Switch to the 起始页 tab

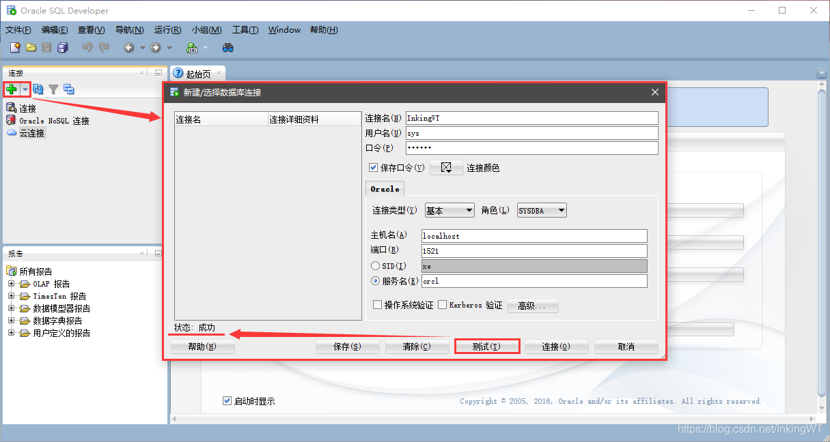(197, 74)
